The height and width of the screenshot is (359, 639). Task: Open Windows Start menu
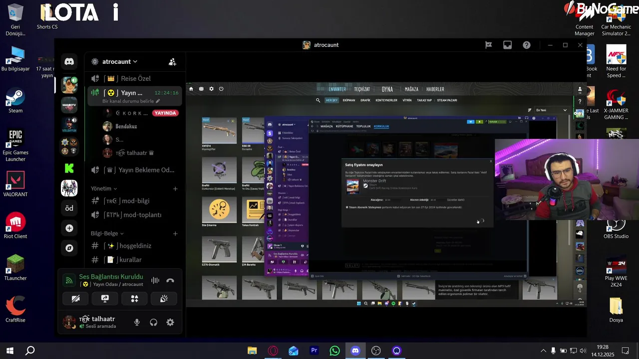pos(9,351)
